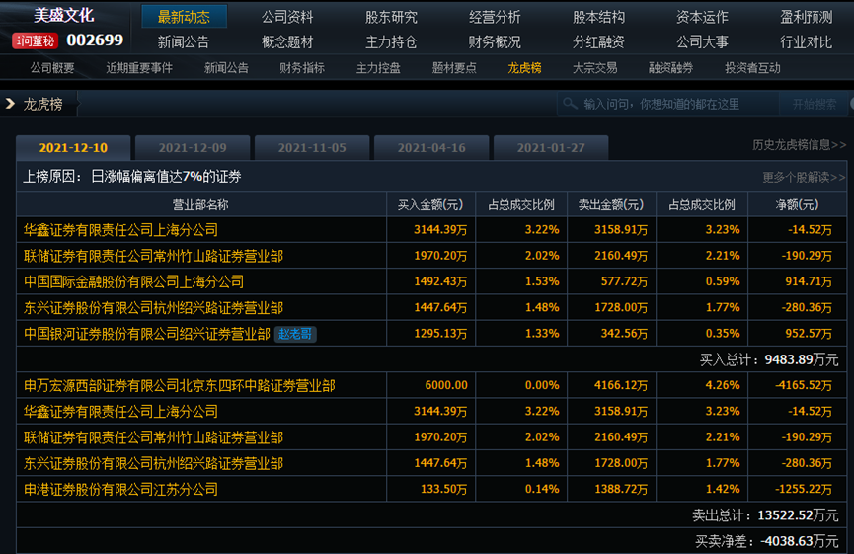Select the 公司概要 sub-tab
This screenshot has width=854, height=554.
tap(52, 68)
